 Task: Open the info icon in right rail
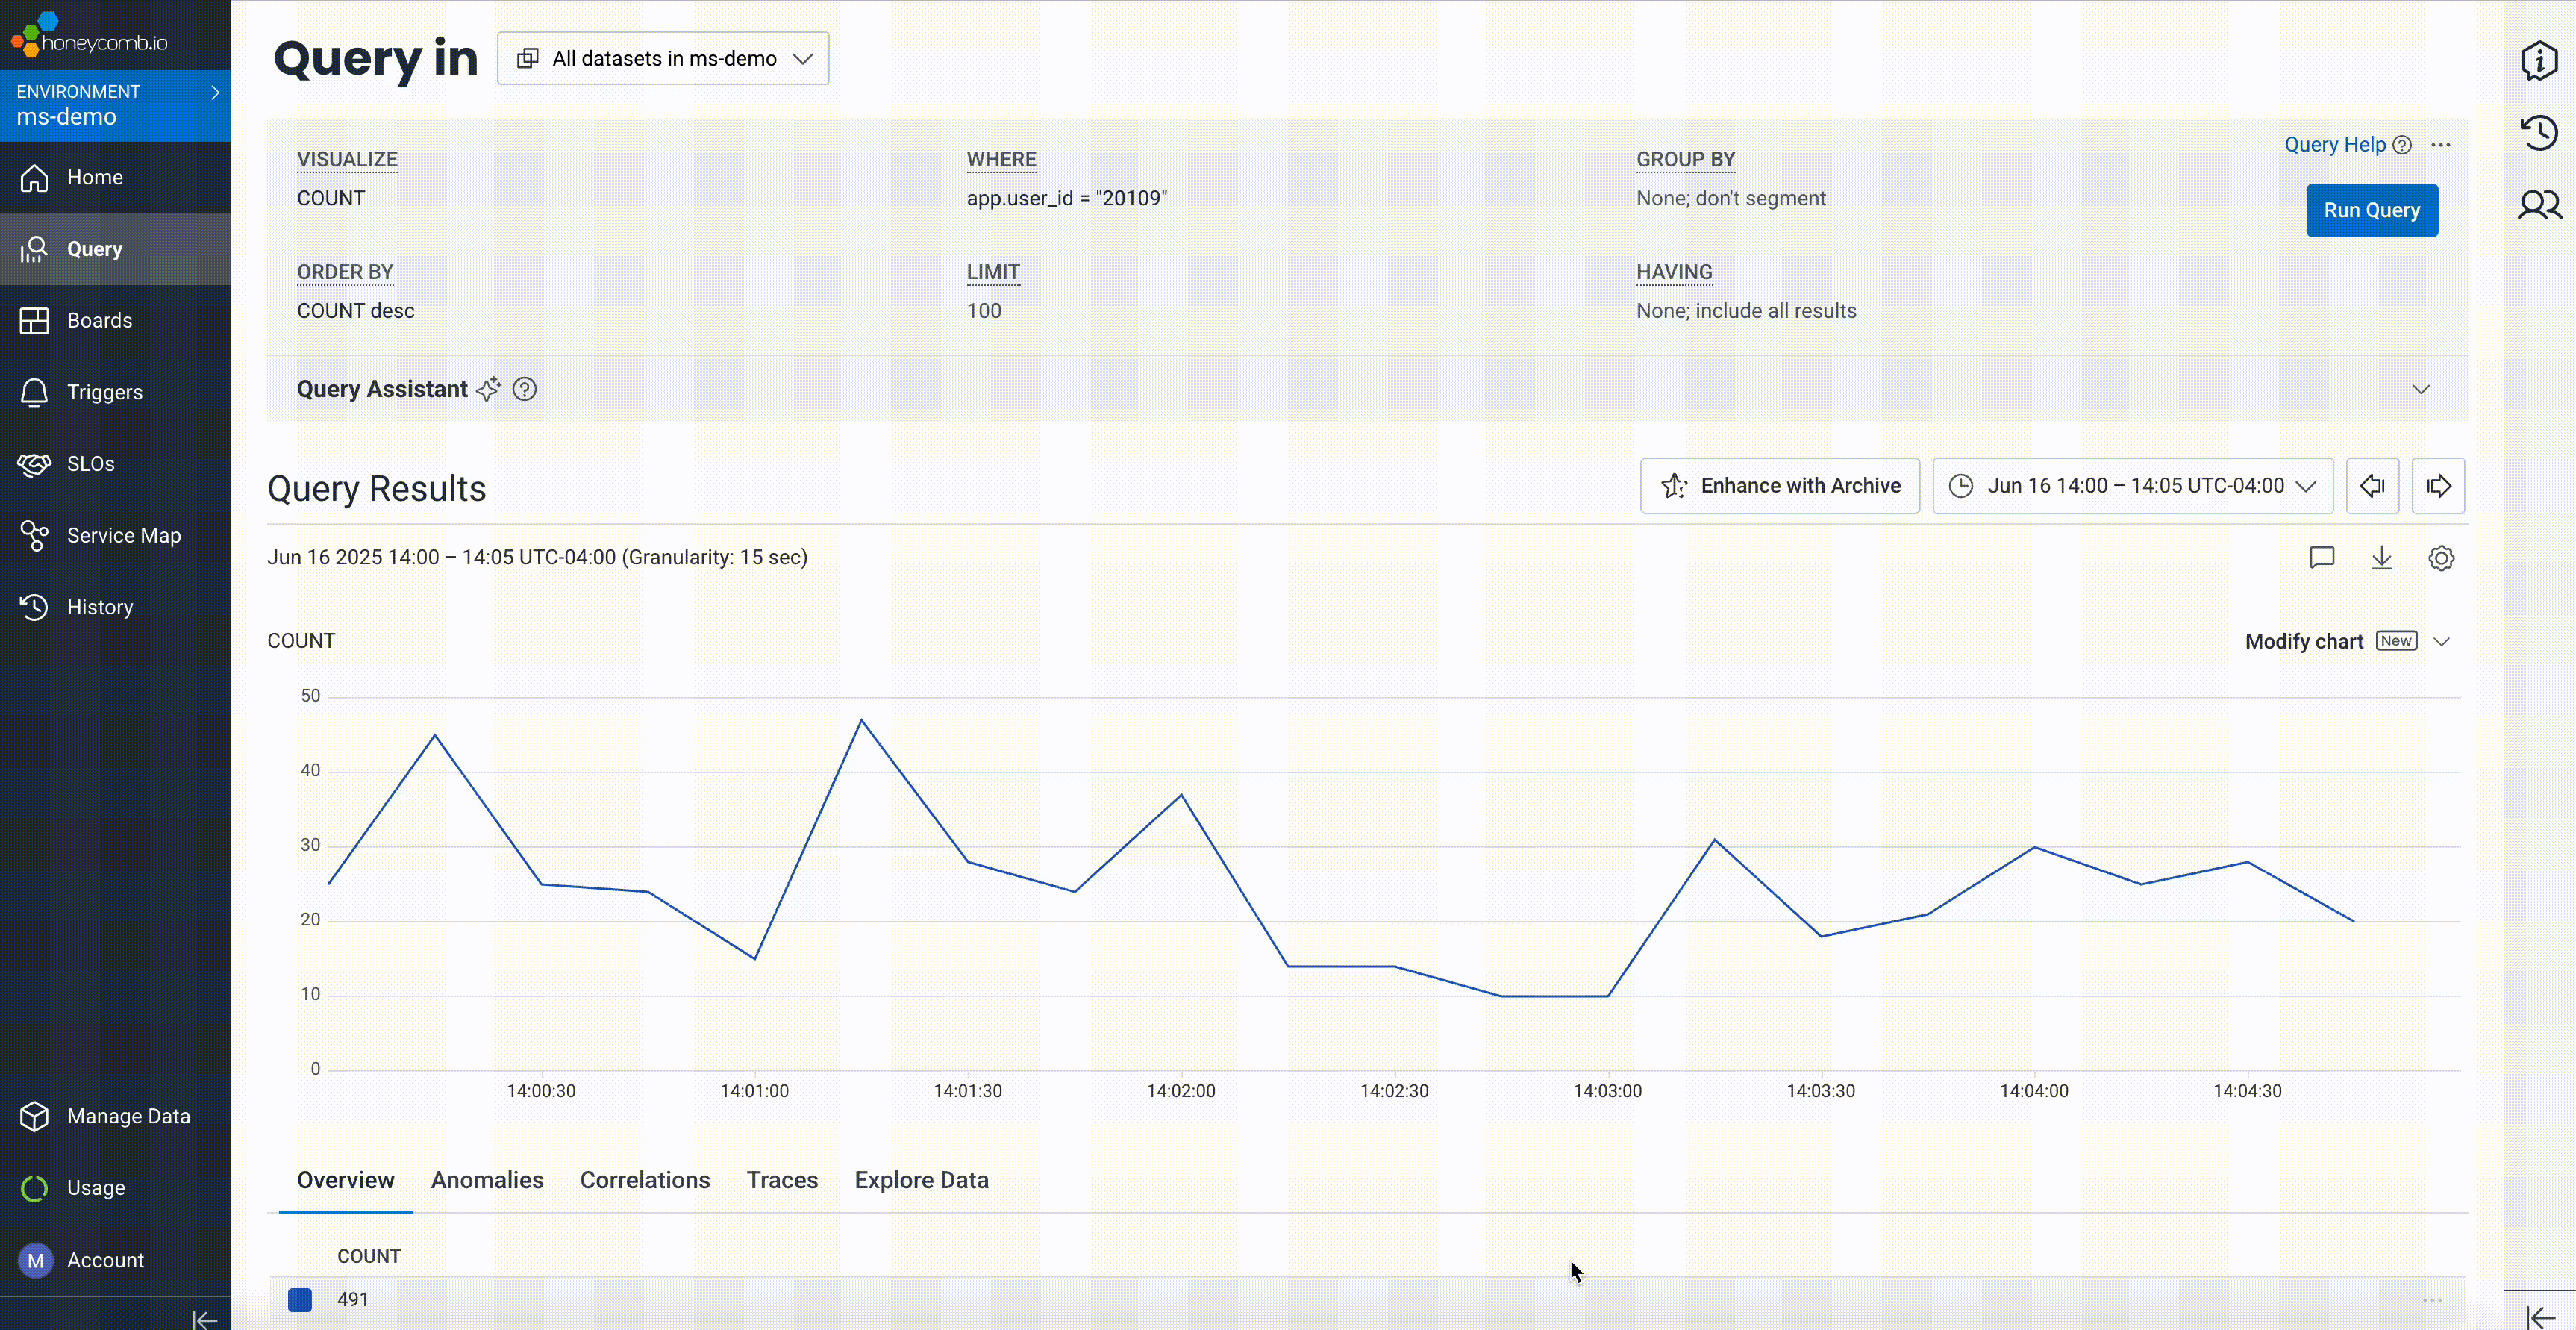pyautogui.click(x=2538, y=61)
